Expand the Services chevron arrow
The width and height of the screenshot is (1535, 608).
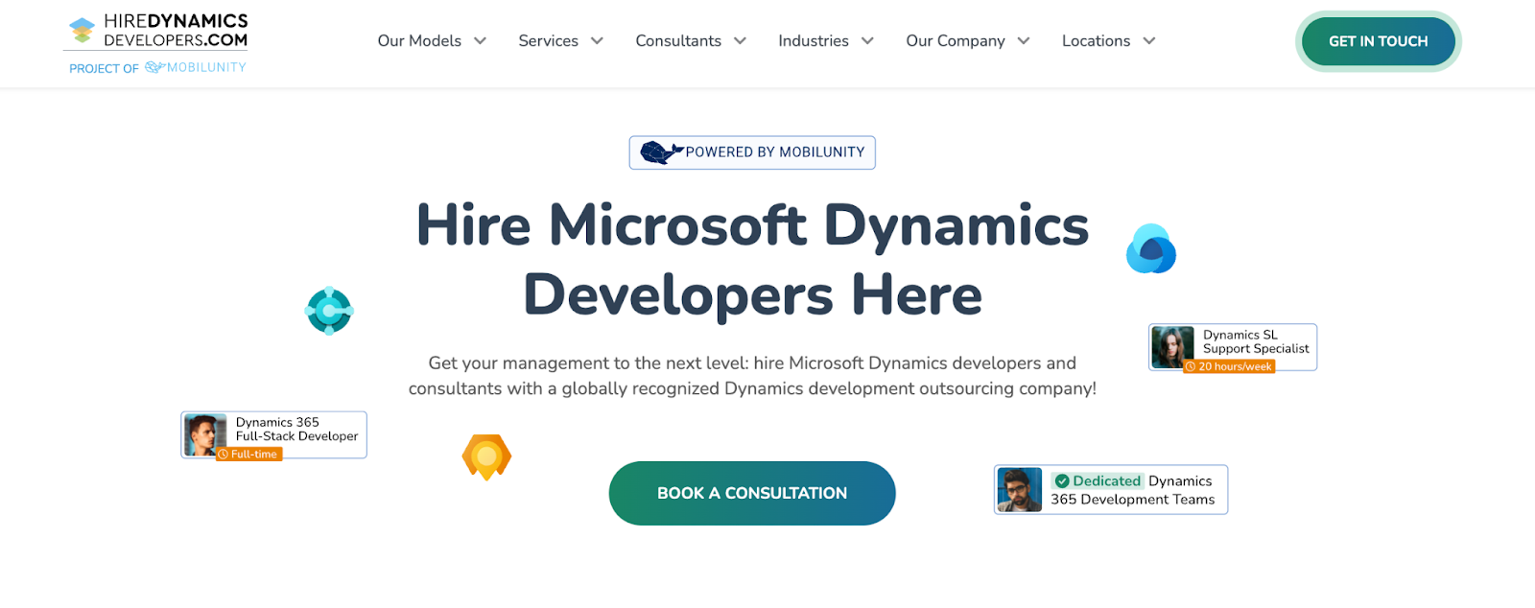tap(597, 41)
